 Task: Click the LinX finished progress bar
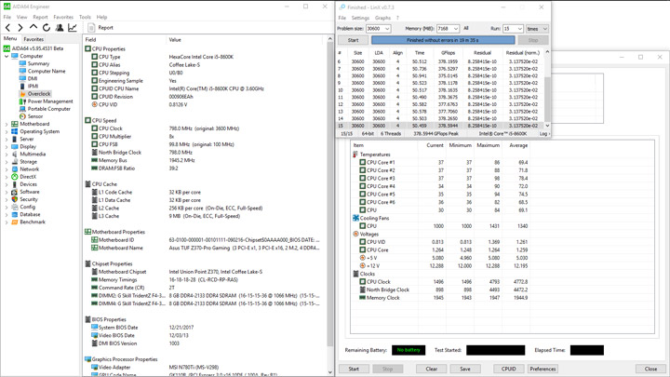[x=443, y=40]
